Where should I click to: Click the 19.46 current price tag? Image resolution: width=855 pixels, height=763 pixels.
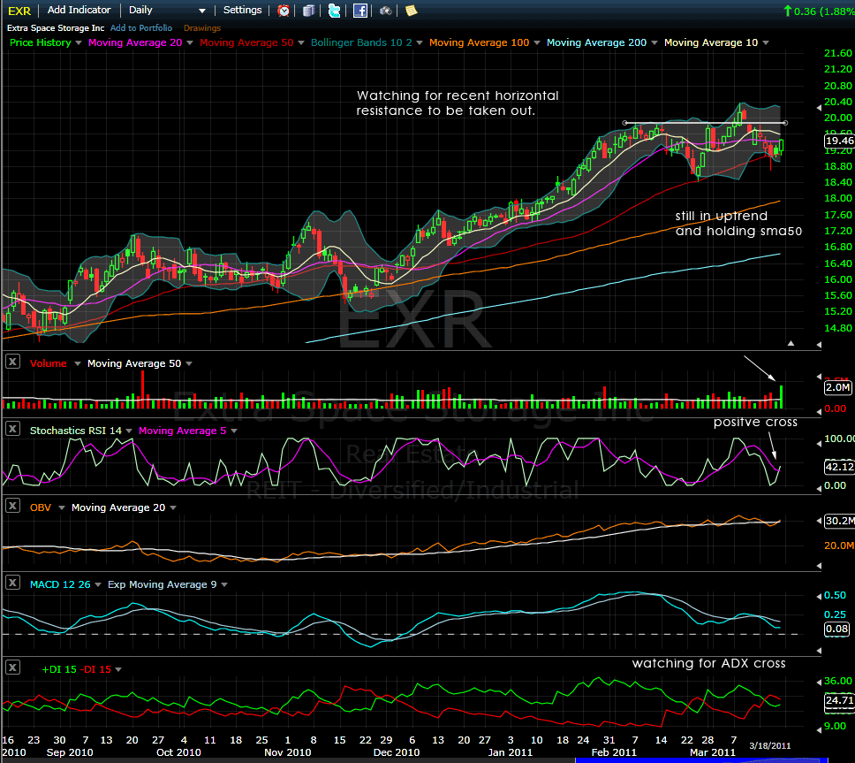pyautogui.click(x=839, y=141)
